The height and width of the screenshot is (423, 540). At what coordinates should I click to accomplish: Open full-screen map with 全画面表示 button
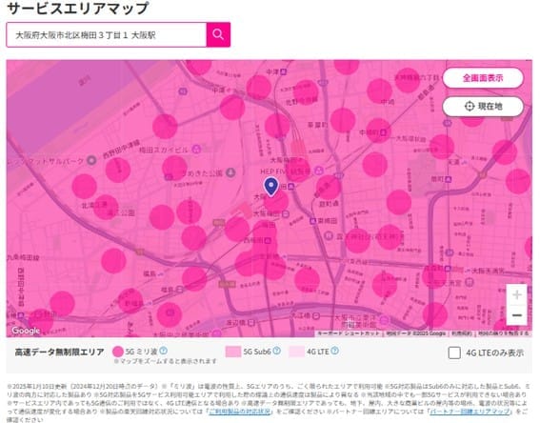483,78
